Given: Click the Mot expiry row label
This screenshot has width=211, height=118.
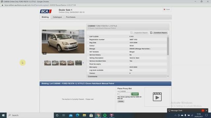Looking at the screenshot, I should (93, 67).
